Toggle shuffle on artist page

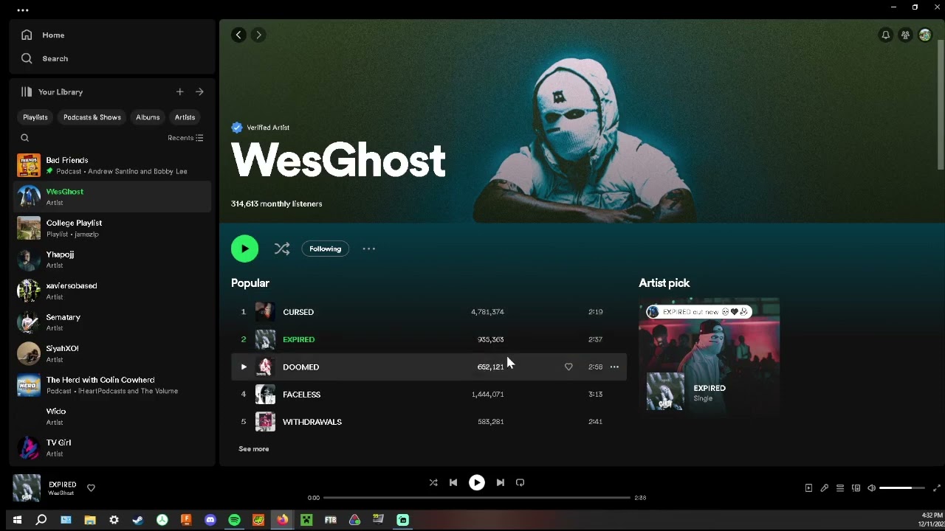[x=282, y=249]
